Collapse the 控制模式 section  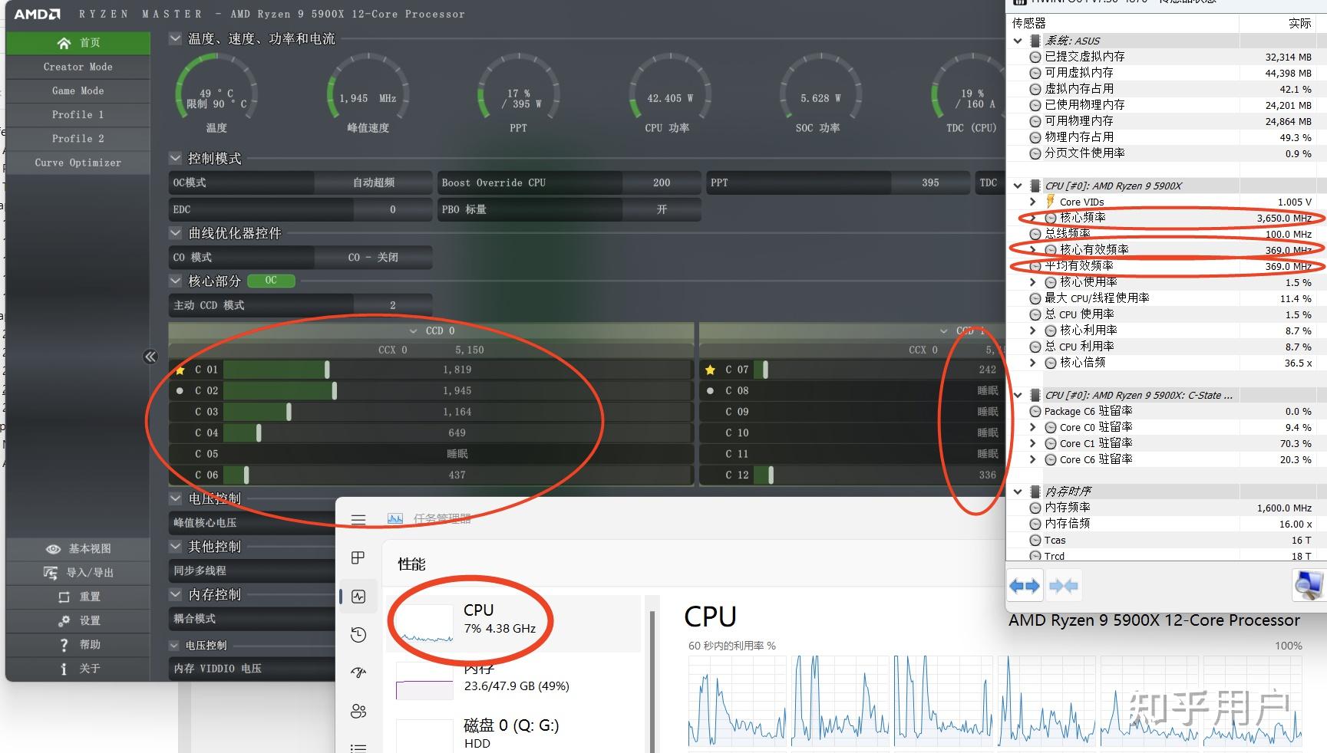tap(175, 158)
